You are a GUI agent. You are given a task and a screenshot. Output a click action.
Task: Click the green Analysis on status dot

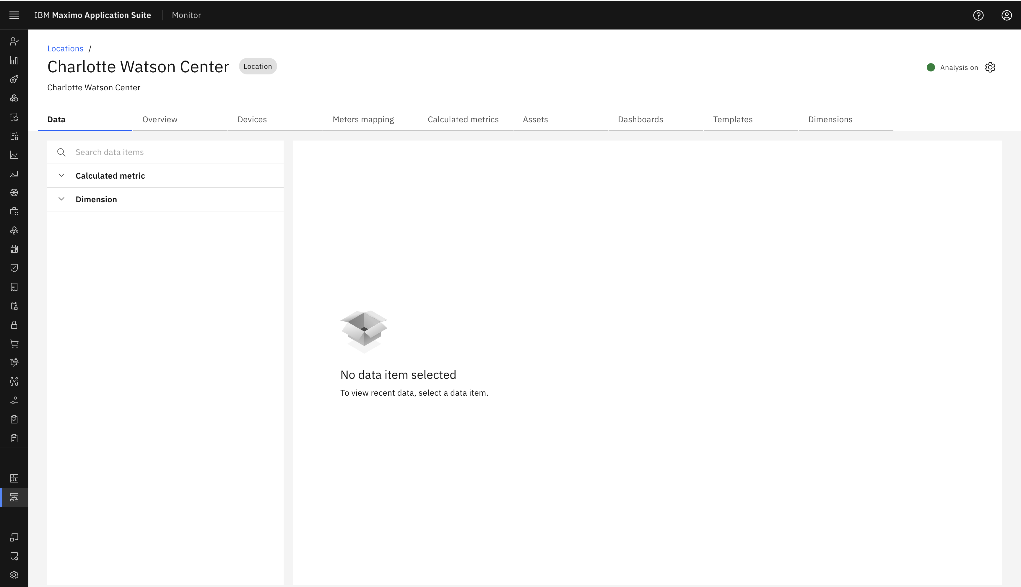point(931,67)
